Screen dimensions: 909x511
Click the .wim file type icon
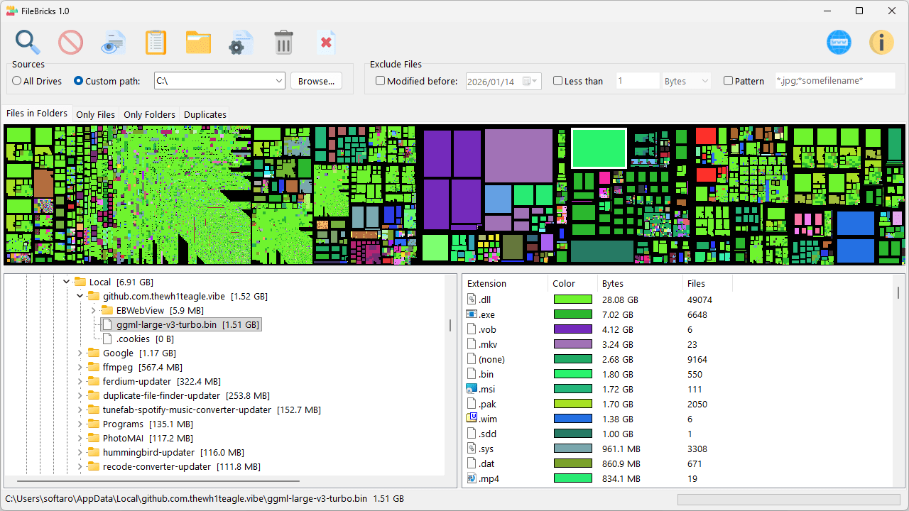click(471, 419)
